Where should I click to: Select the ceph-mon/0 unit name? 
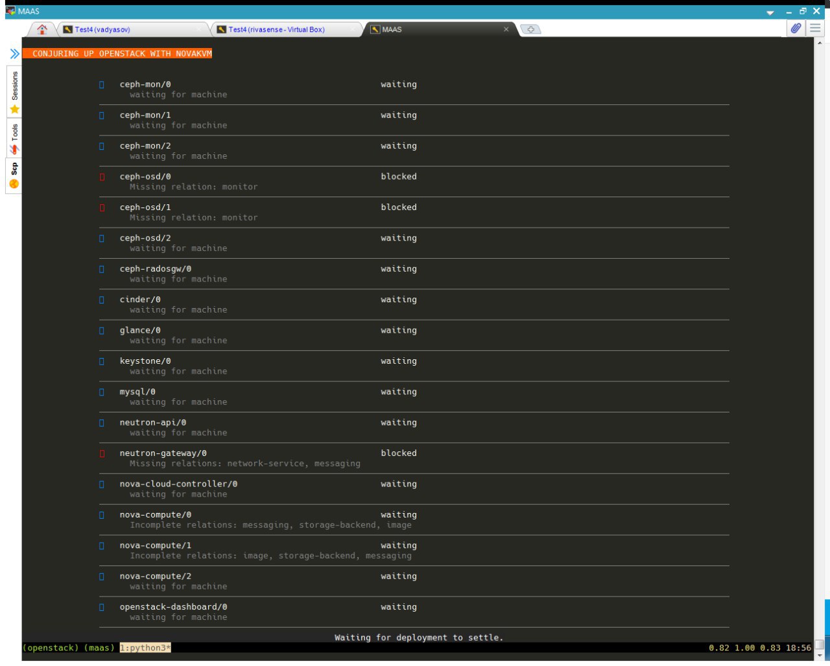145,84
